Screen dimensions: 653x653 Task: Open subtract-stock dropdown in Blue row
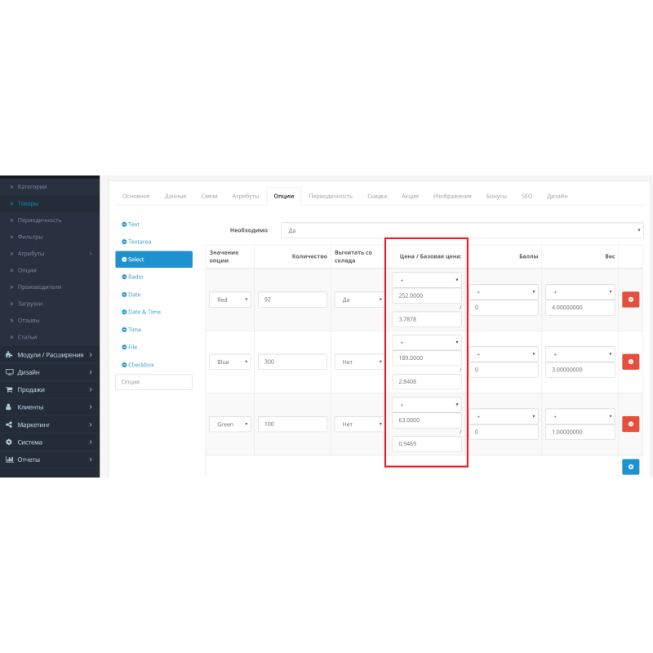359,362
